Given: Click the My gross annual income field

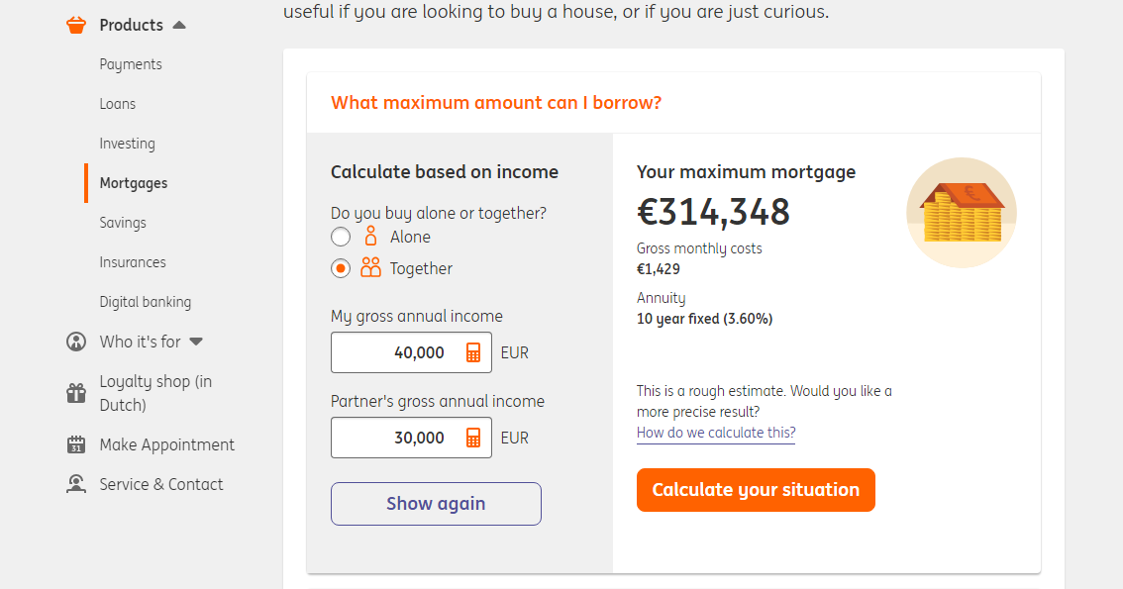Looking at the screenshot, I should [396, 352].
